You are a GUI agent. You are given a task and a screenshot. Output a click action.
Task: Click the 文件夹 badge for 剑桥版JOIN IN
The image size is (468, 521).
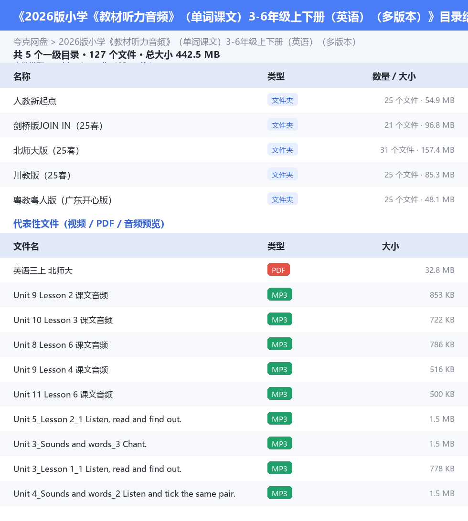tap(282, 125)
